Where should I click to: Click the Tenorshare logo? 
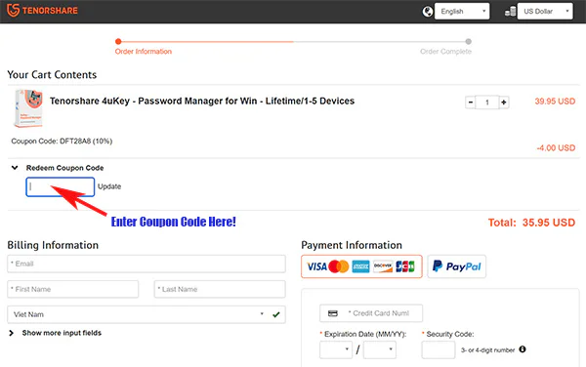tap(42, 10)
